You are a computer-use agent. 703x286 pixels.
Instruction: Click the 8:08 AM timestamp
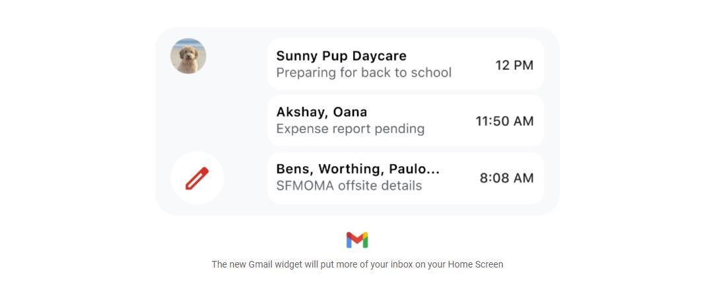[506, 178]
